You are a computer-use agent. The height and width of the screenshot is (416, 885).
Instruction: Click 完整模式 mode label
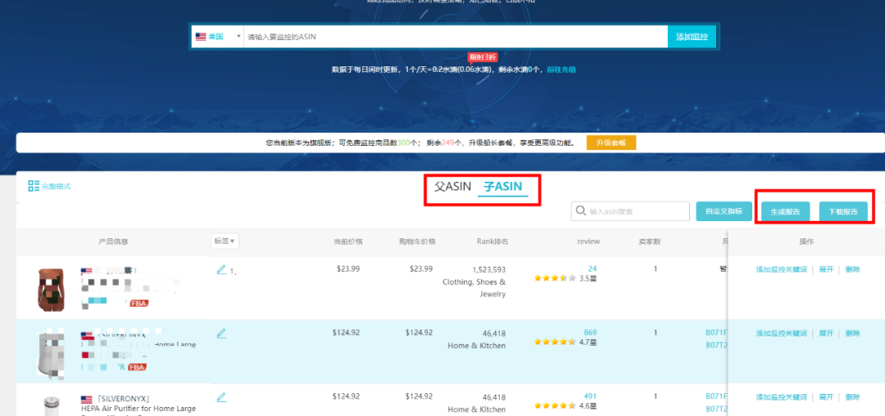(57, 187)
